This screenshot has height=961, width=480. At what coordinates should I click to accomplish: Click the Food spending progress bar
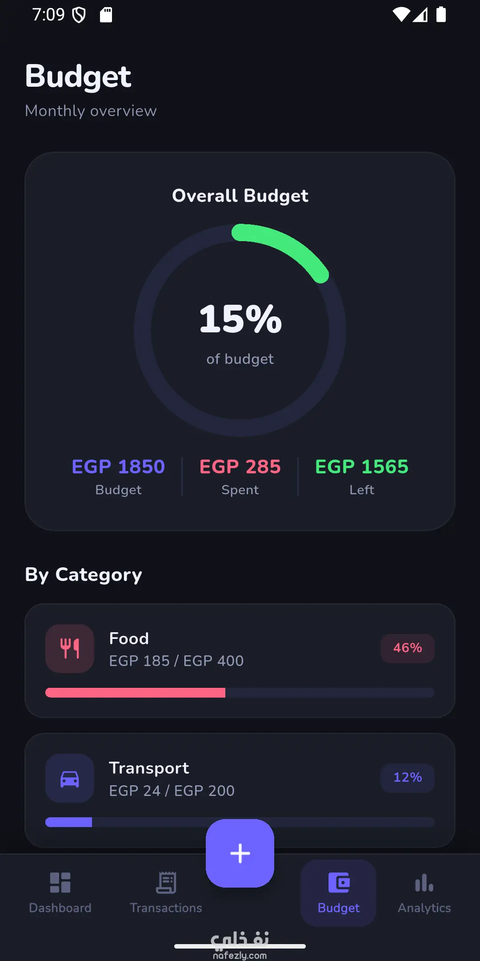pyautogui.click(x=240, y=693)
